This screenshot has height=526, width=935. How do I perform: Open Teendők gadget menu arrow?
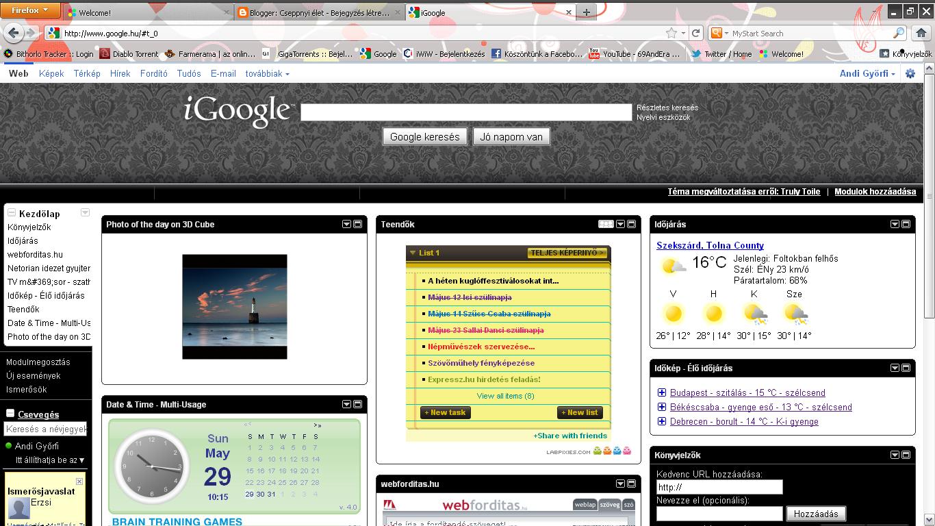coord(621,224)
